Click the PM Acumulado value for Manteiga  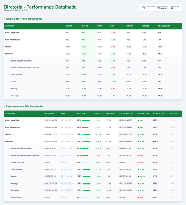click(x=160, y=89)
